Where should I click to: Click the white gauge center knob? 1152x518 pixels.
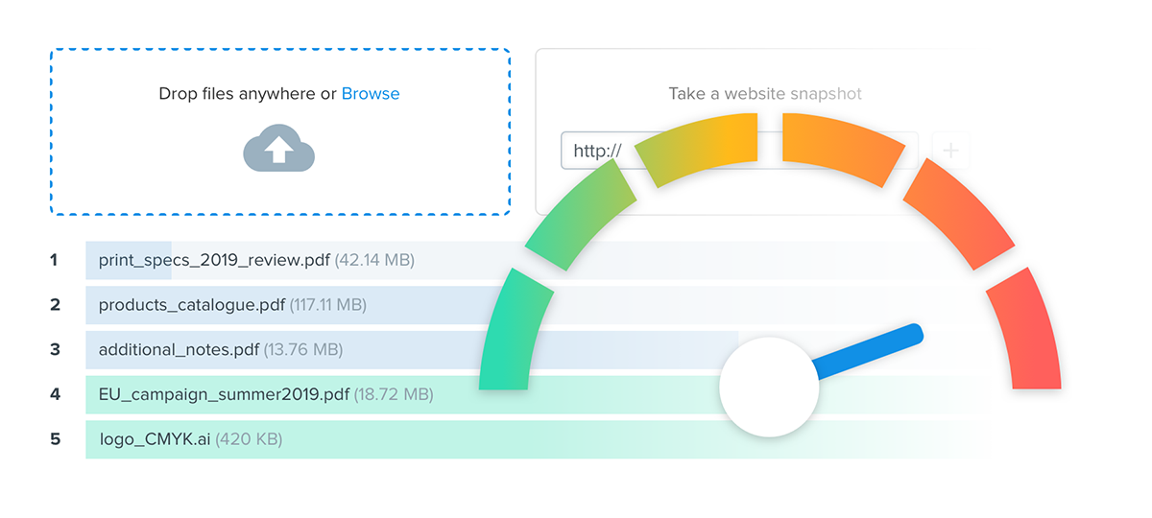tap(769, 386)
